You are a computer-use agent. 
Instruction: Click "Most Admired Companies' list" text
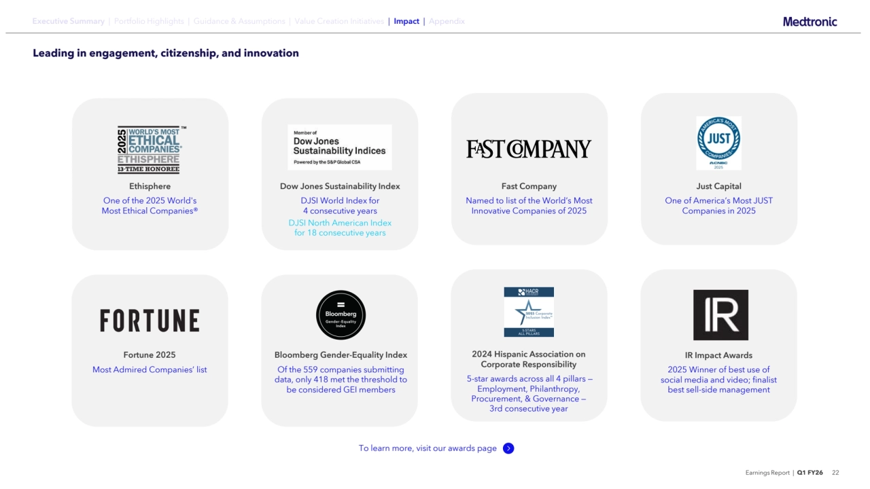pyautogui.click(x=150, y=369)
